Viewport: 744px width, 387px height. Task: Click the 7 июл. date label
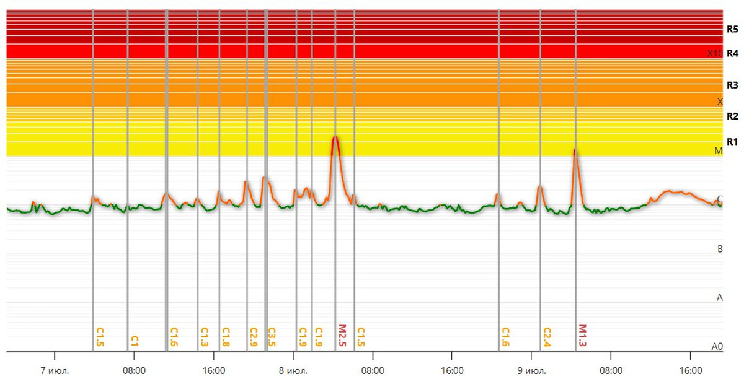[55, 371]
